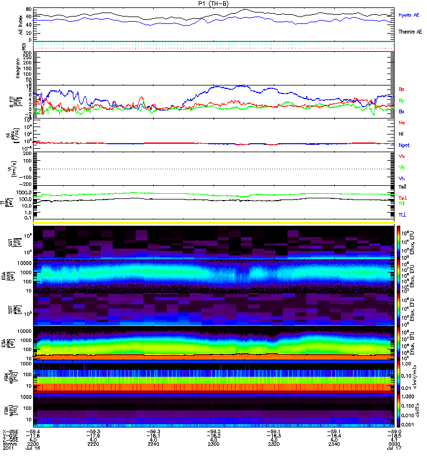The height and width of the screenshot is (456, 427).
Task: Click the 'B_FIT GSE [nT]' axis label
Action: coord(17,102)
